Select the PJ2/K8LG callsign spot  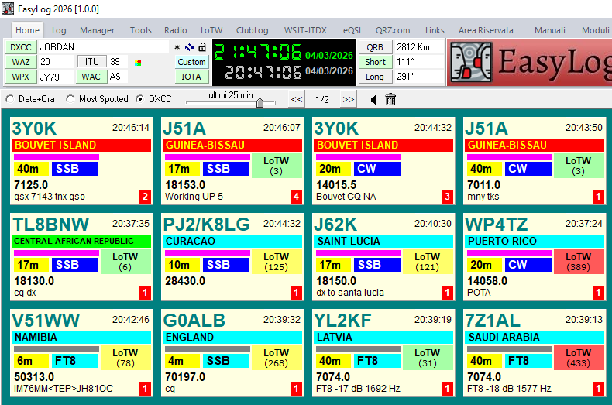(x=232, y=257)
